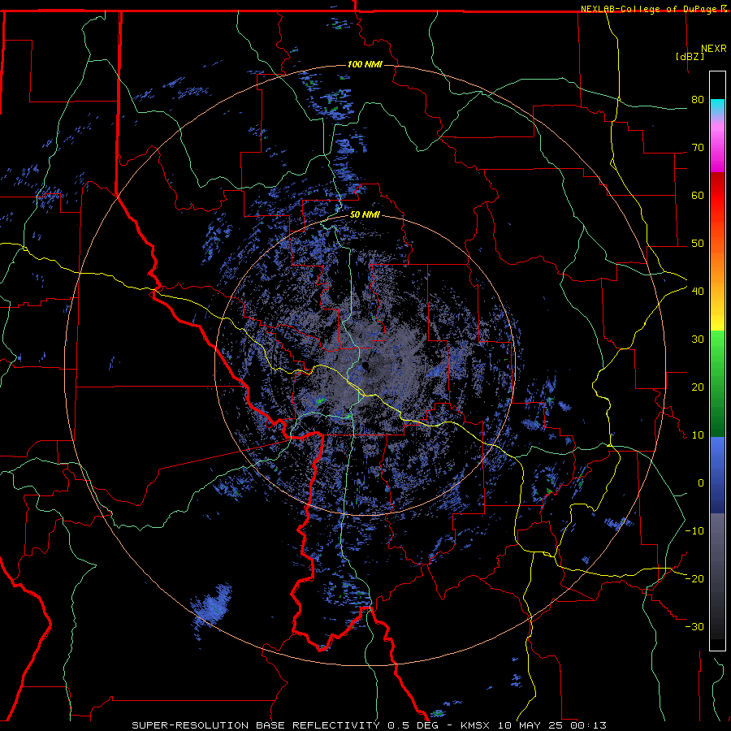Click the blue segment of the color bar
Screen dimensions: 731x731
717,475
